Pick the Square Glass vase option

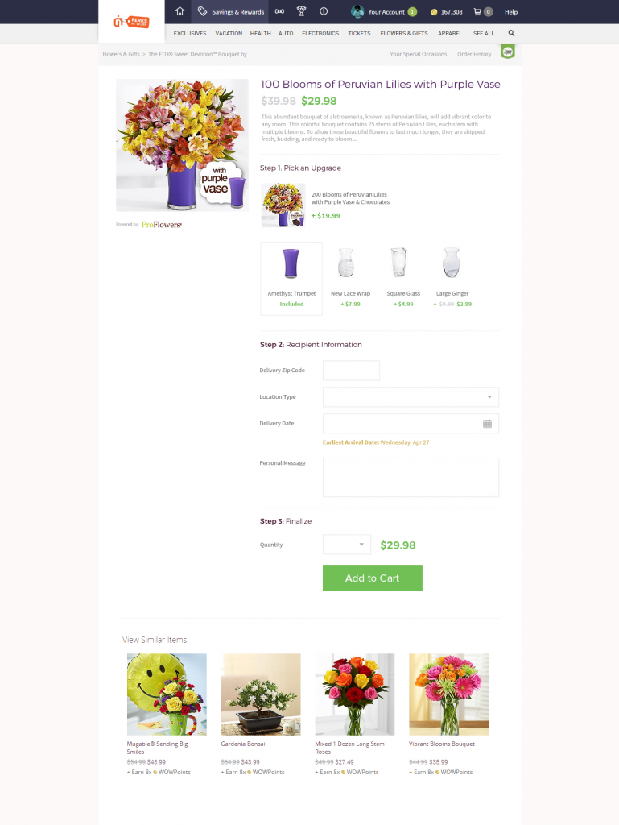(403, 278)
